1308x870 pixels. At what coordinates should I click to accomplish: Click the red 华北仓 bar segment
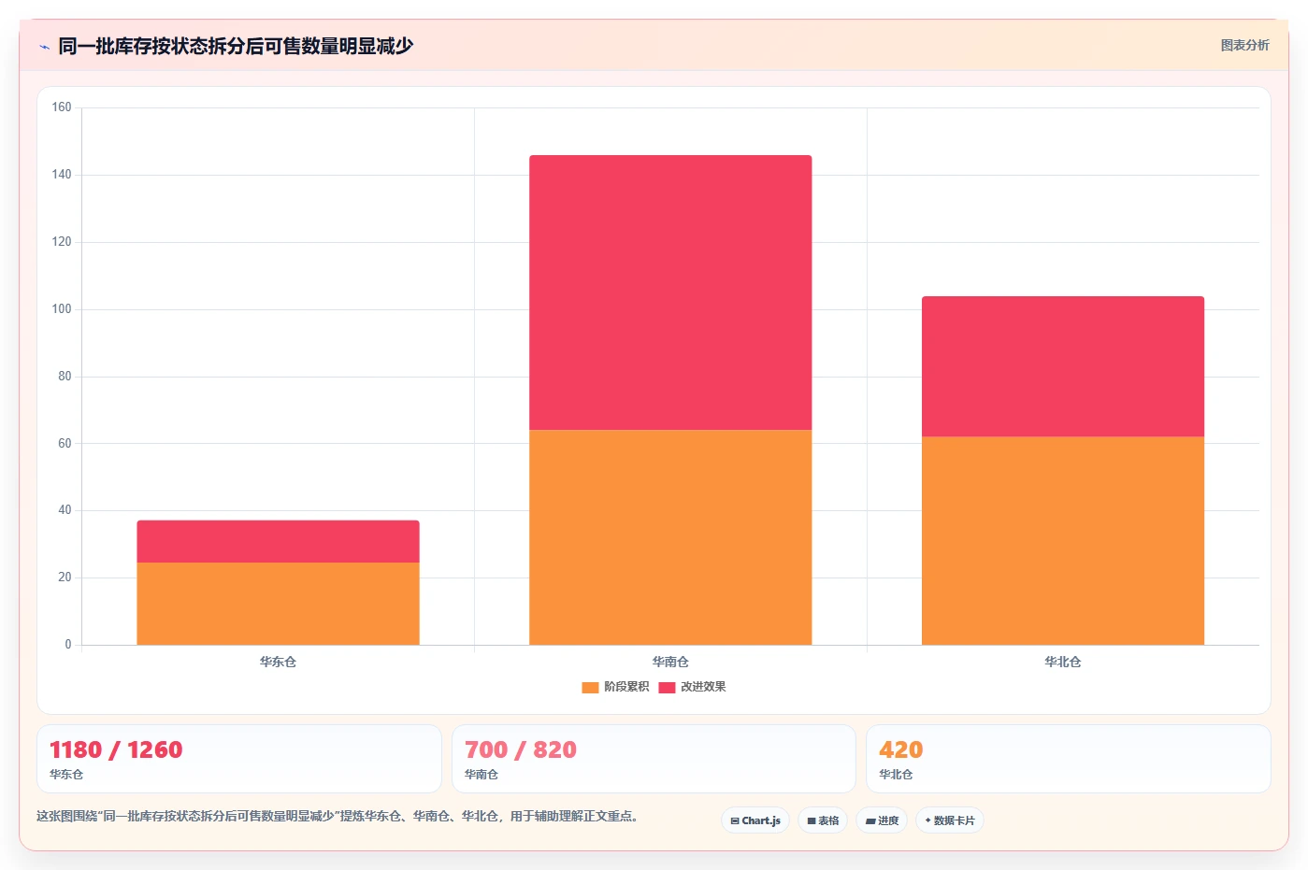point(1063,366)
